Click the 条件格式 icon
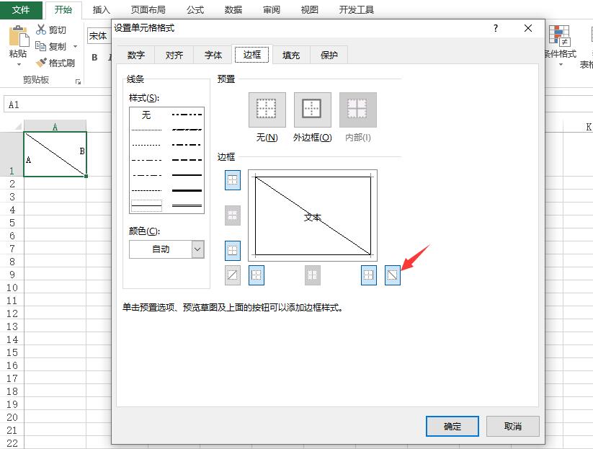The width and height of the screenshot is (593, 449). coord(560,35)
